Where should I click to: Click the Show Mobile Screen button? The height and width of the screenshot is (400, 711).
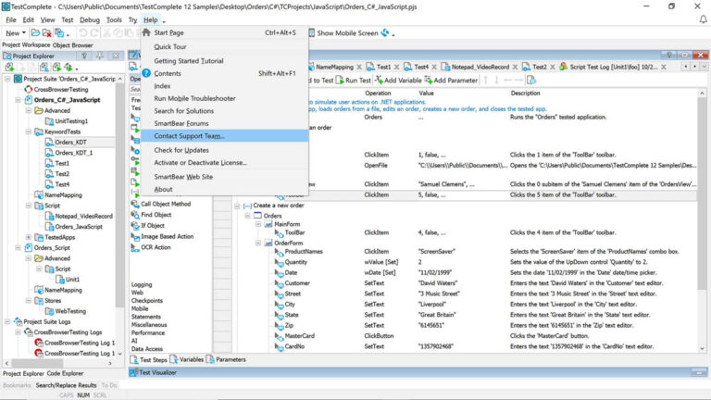coord(347,33)
